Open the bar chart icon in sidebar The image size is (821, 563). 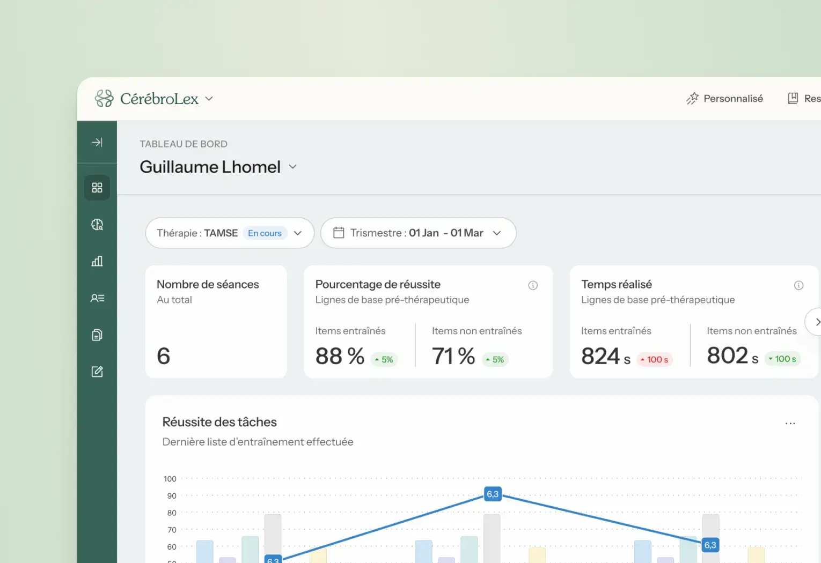click(x=97, y=261)
